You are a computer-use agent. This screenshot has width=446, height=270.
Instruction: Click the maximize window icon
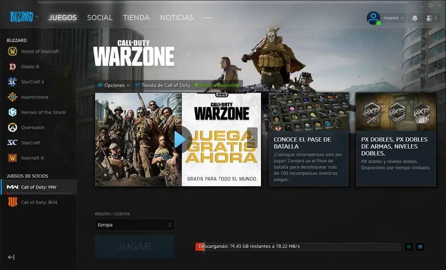pyautogui.click(x=431, y=5)
